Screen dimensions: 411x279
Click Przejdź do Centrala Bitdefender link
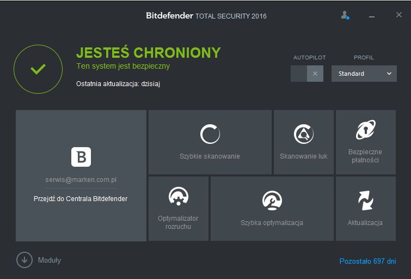click(x=81, y=199)
